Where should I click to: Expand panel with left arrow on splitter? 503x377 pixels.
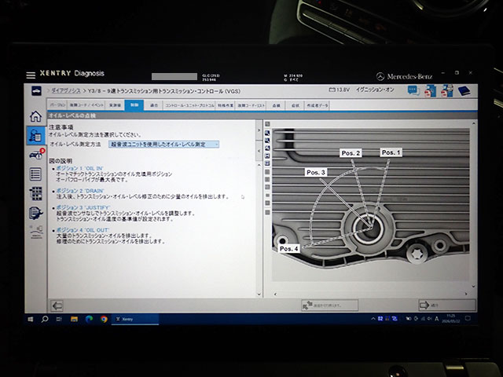point(259,151)
